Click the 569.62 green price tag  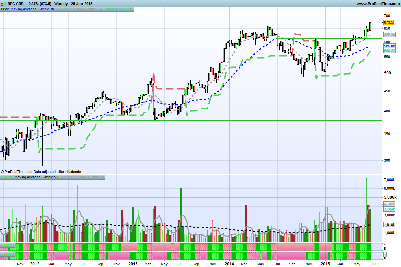[x=389, y=51]
